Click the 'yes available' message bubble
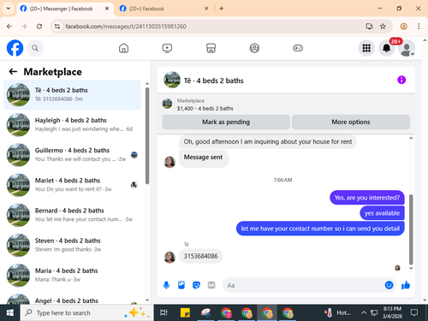The width and height of the screenshot is (428, 321). coord(382,213)
